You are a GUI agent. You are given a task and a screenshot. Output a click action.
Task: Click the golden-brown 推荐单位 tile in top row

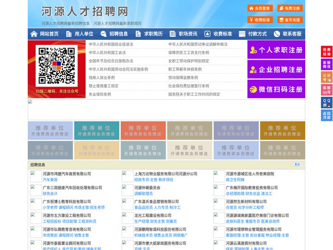[x=283, y=131]
